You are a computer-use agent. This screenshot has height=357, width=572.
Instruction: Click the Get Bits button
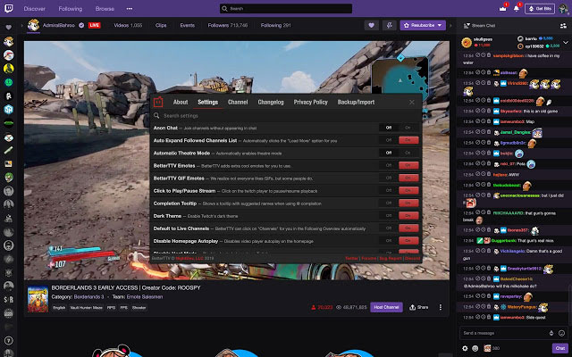point(540,8)
